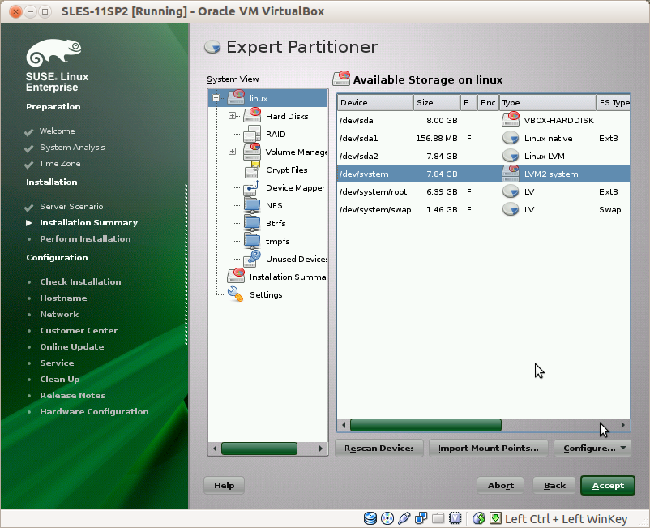Screen dimensions: 650x528
Task: Click the Accept button
Action: 608,485
